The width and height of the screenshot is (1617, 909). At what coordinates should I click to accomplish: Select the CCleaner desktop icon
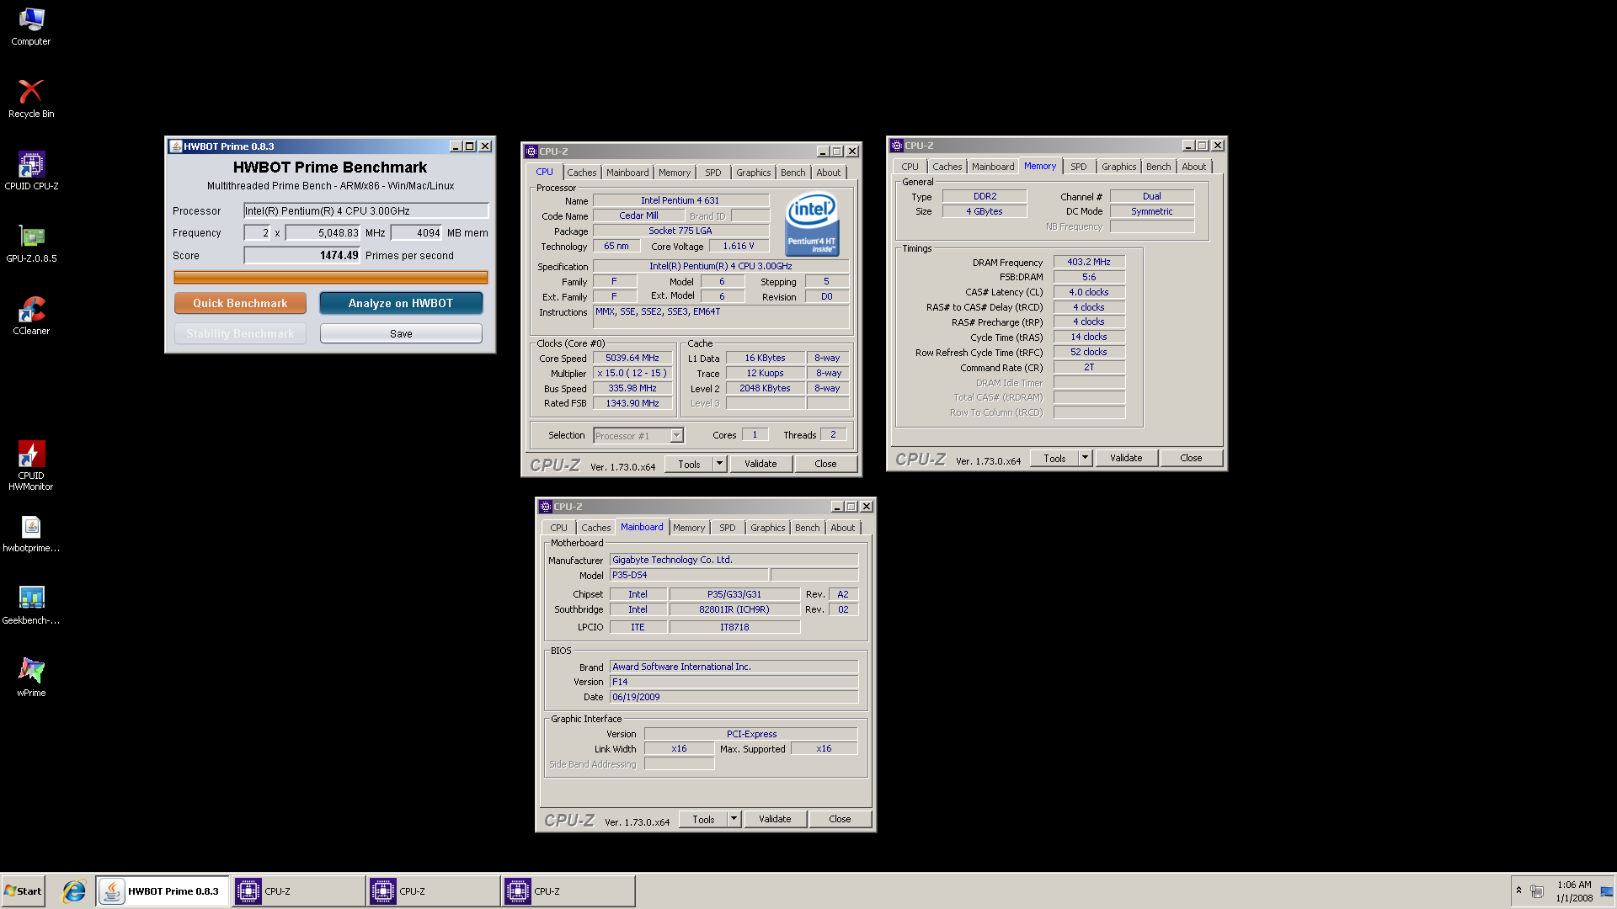click(x=31, y=316)
